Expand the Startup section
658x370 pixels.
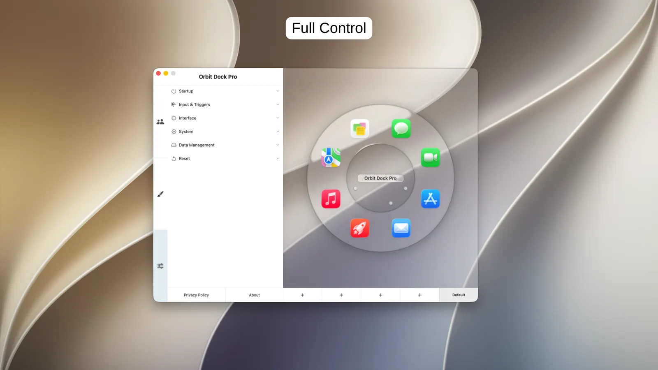click(225, 91)
